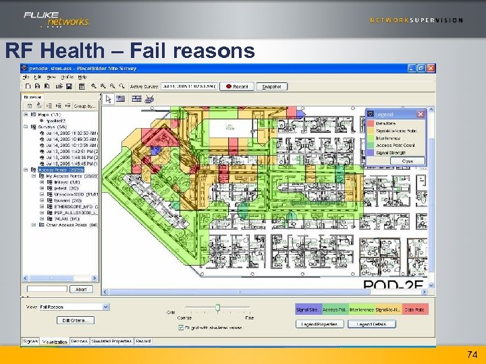Click the first tree indent icon
Viewport: 486px width, 364px height.
coord(49,106)
